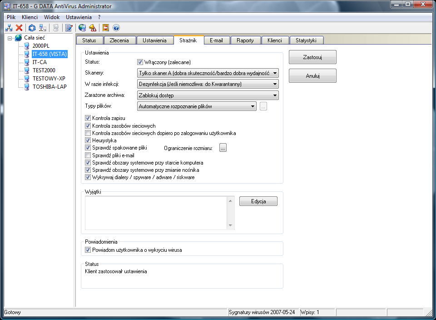Click the new network group toolbar icon
The image size is (436, 320).
click(9, 28)
